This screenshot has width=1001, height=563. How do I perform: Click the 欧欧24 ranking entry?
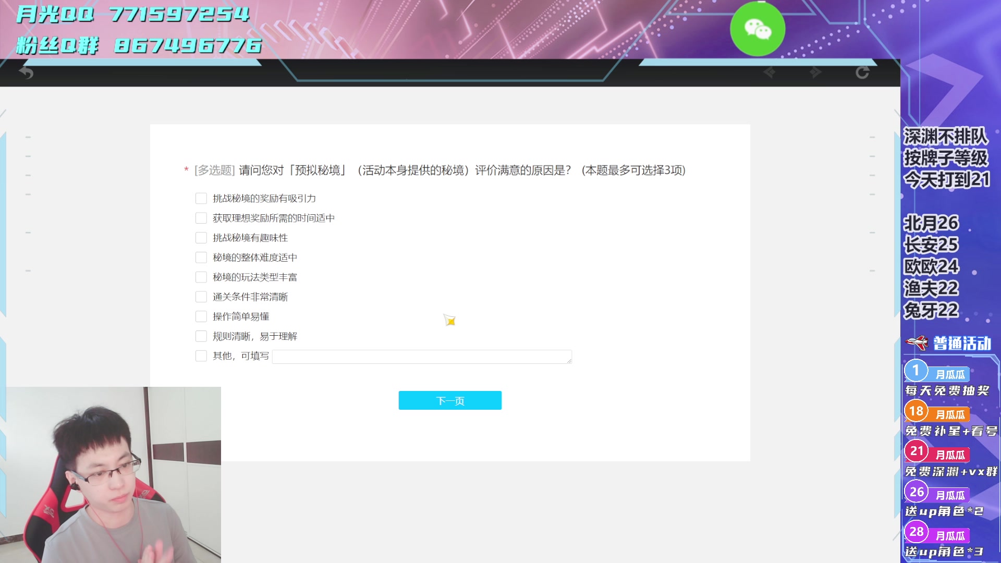[931, 267]
